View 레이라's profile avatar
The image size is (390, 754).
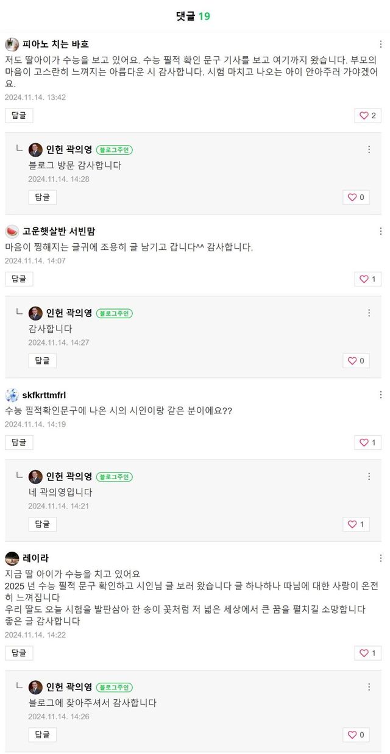pyautogui.click(x=12, y=558)
